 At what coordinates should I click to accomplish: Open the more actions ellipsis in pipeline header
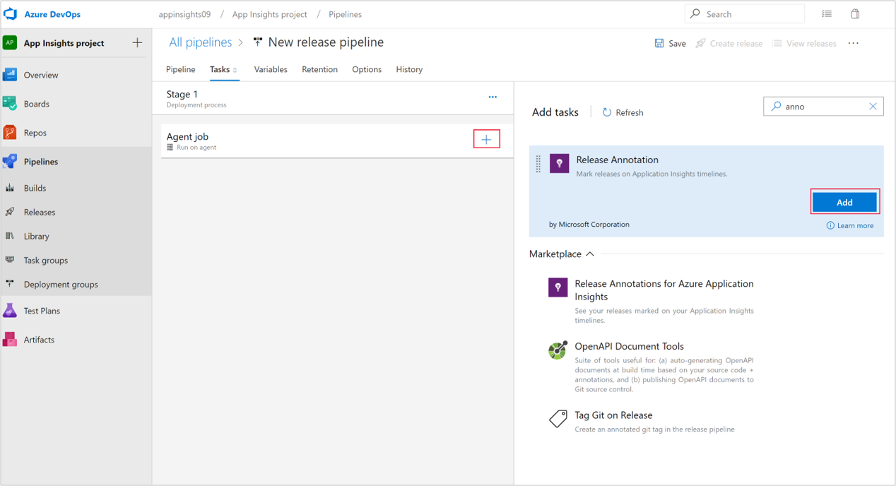click(x=854, y=43)
